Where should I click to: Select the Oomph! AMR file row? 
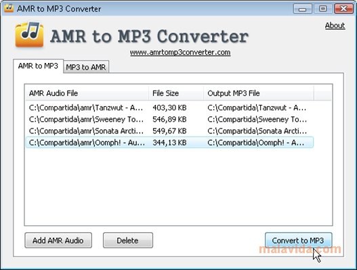point(169,143)
